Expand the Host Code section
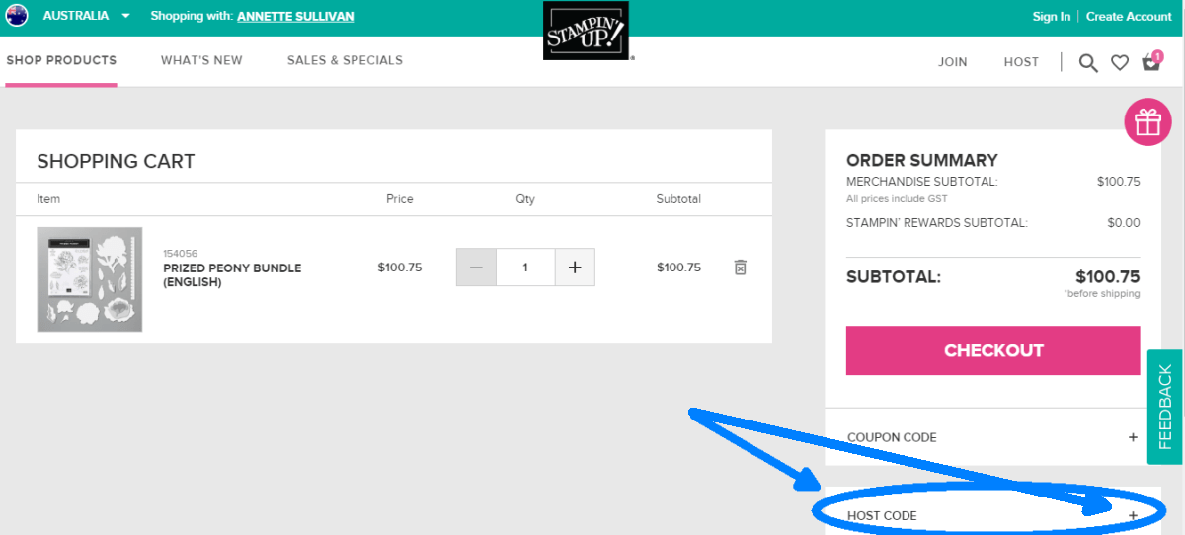 point(1133,515)
